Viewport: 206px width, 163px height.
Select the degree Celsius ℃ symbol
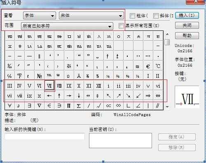coord(158,66)
